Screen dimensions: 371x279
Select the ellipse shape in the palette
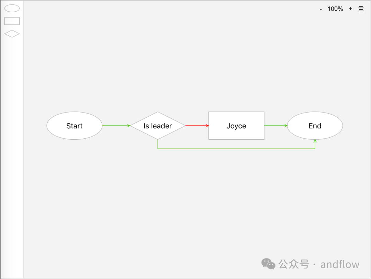(x=12, y=8)
